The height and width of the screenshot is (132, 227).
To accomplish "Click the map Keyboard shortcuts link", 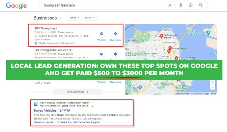I will [x=182, y=94].
